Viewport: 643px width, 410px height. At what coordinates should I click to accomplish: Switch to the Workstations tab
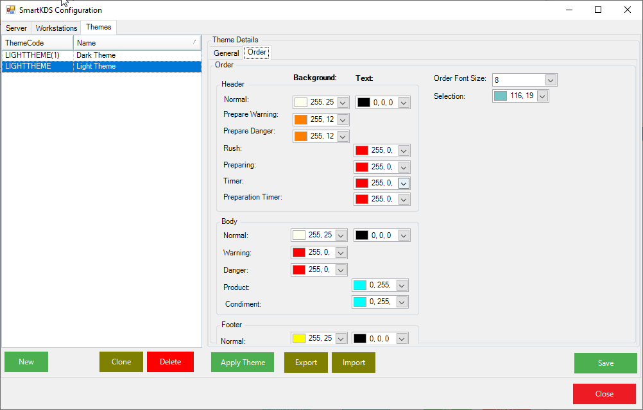56,28
